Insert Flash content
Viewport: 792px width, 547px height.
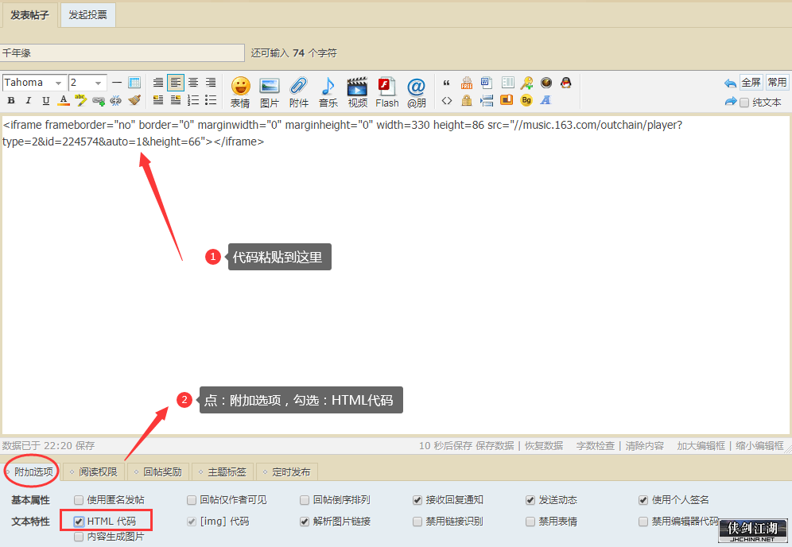point(387,92)
